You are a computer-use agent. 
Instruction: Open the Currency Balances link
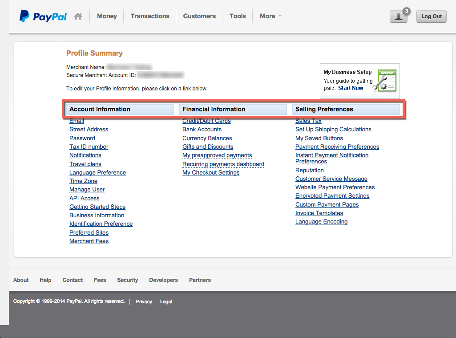click(x=207, y=138)
